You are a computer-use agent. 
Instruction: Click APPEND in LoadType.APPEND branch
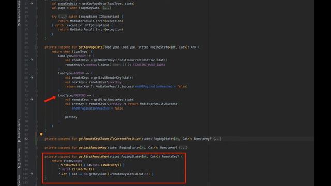pyautogui.click(x=79, y=73)
